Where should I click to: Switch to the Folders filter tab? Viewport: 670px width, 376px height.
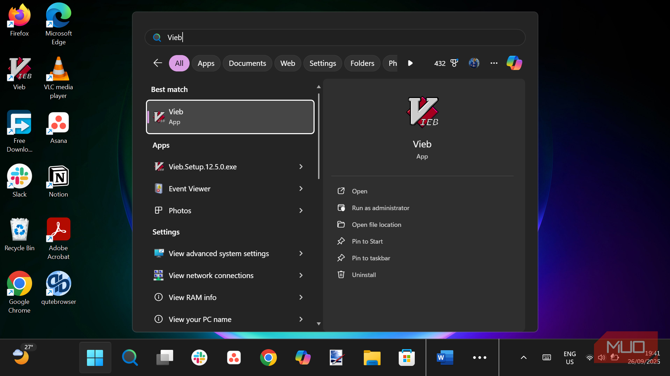[362, 63]
